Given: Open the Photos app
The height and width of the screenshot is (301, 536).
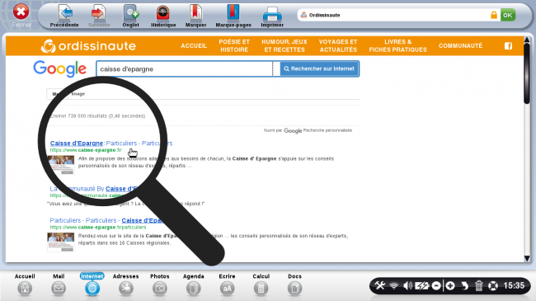Looking at the screenshot, I should pos(160,285).
